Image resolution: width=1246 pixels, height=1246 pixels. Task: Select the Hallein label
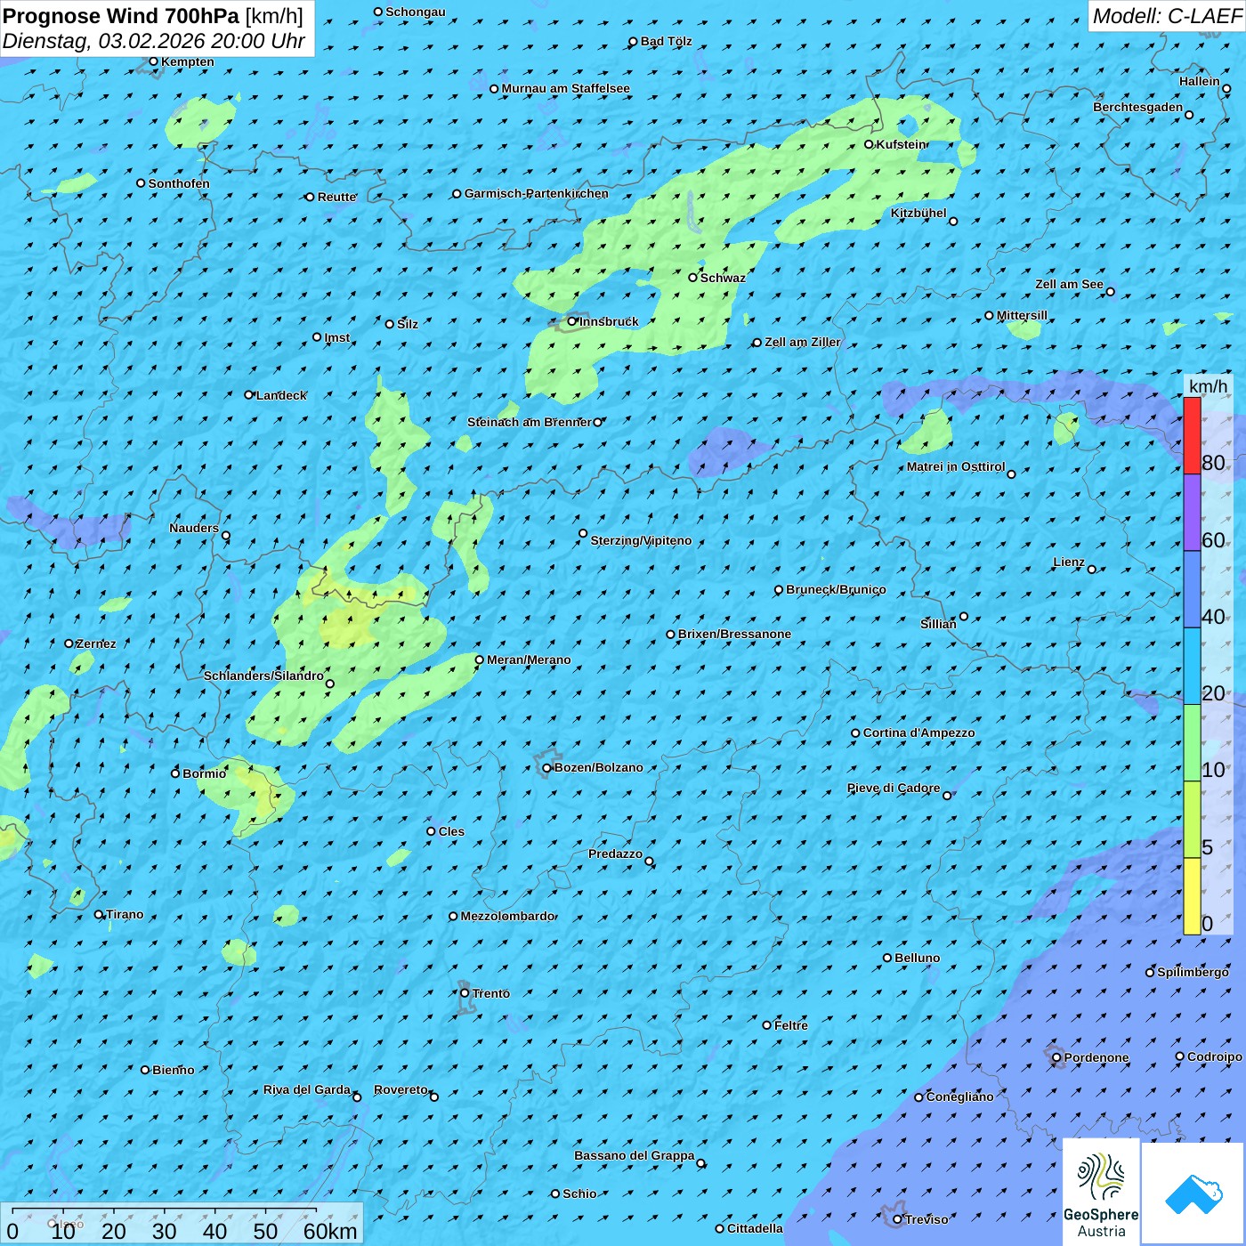pyautogui.click(x=1200, y=81)
